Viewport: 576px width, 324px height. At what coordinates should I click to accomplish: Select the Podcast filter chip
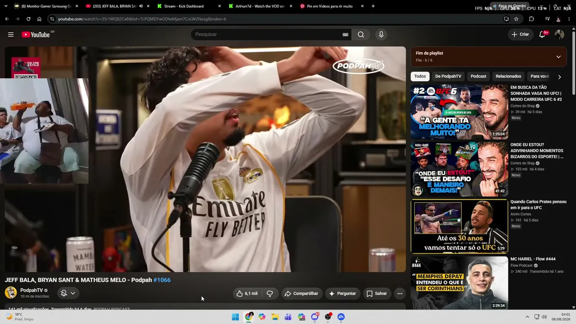click(x=478, y=76)
